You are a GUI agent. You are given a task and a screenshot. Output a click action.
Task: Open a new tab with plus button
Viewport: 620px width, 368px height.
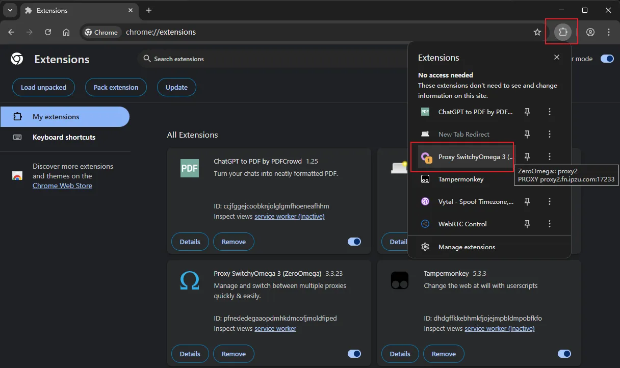tap(149, 10)
